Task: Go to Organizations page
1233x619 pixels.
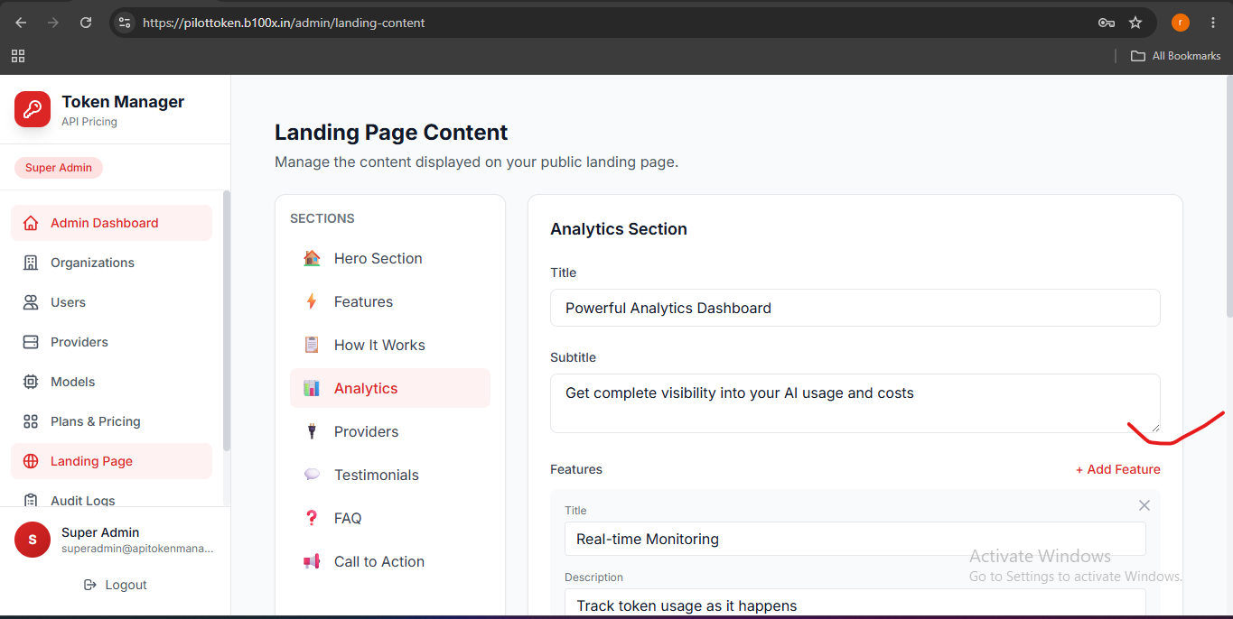Action: (x=111, y=263)
